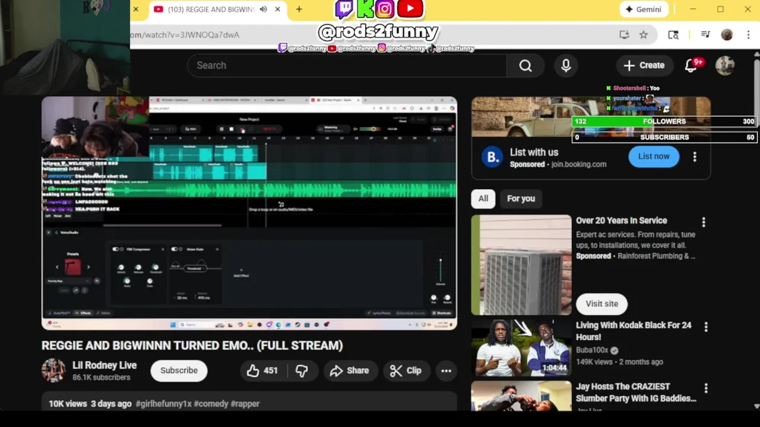Click the List now button
Screen dimensions: 760x427
coord(654,157)
